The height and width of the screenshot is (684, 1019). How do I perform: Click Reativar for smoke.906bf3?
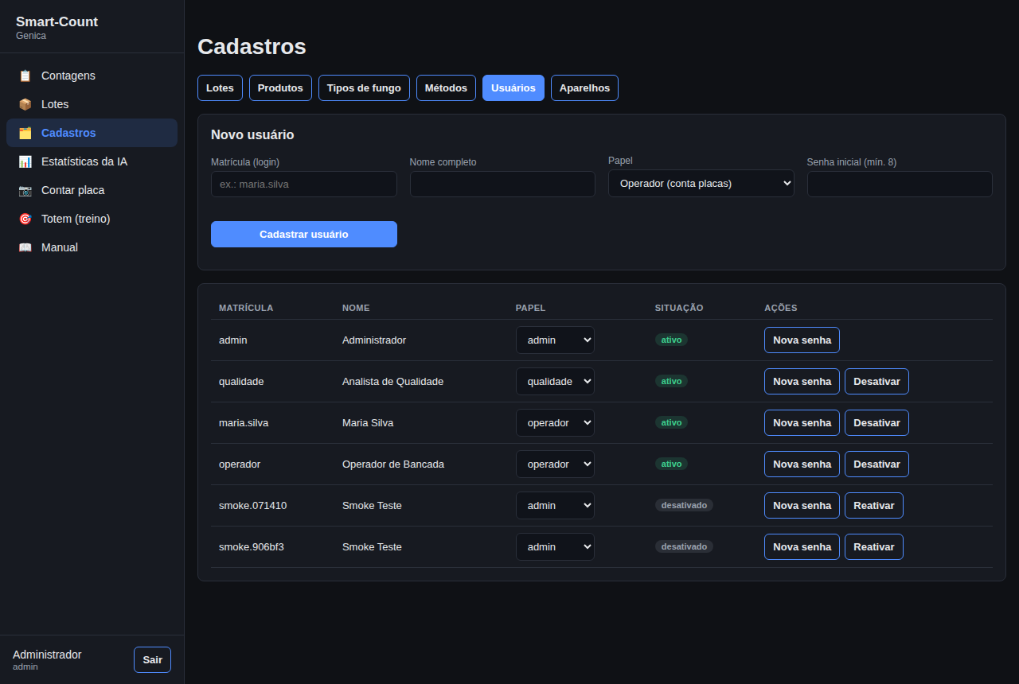[874, 546]
